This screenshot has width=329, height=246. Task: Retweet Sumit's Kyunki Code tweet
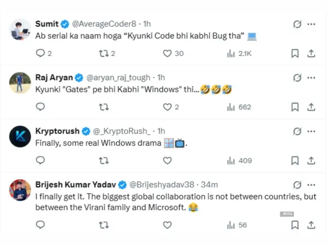click(x=103, y=53)
